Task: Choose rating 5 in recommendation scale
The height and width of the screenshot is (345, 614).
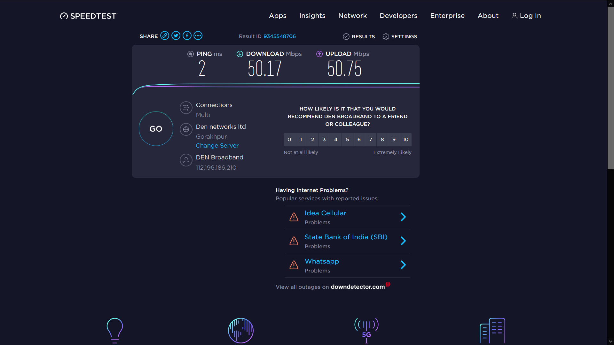Action: click(x=347, y=140)
